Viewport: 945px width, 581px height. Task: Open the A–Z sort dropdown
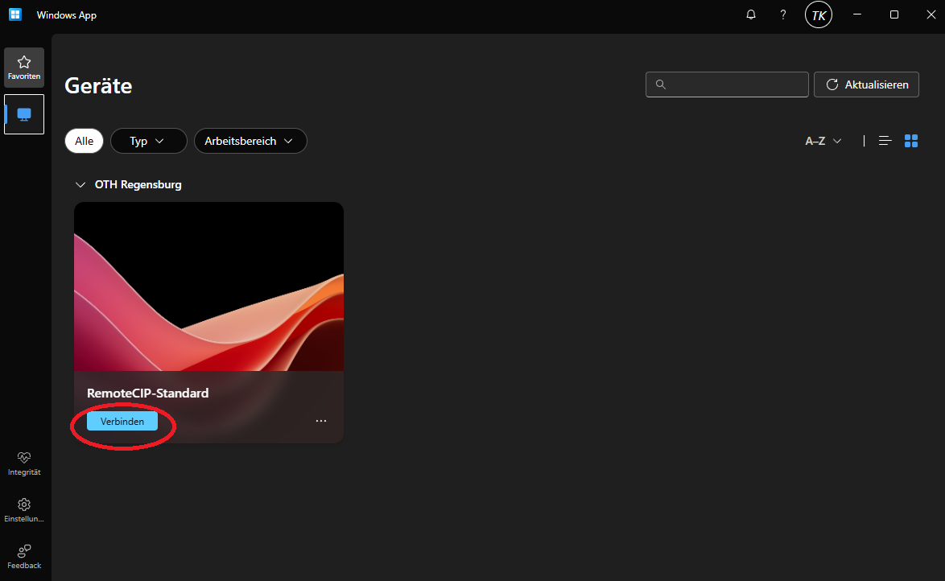click(x=823, y=141)
